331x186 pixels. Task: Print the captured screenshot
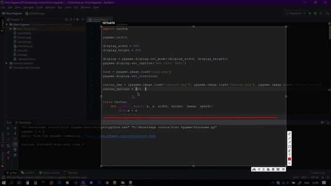[268, 169]
